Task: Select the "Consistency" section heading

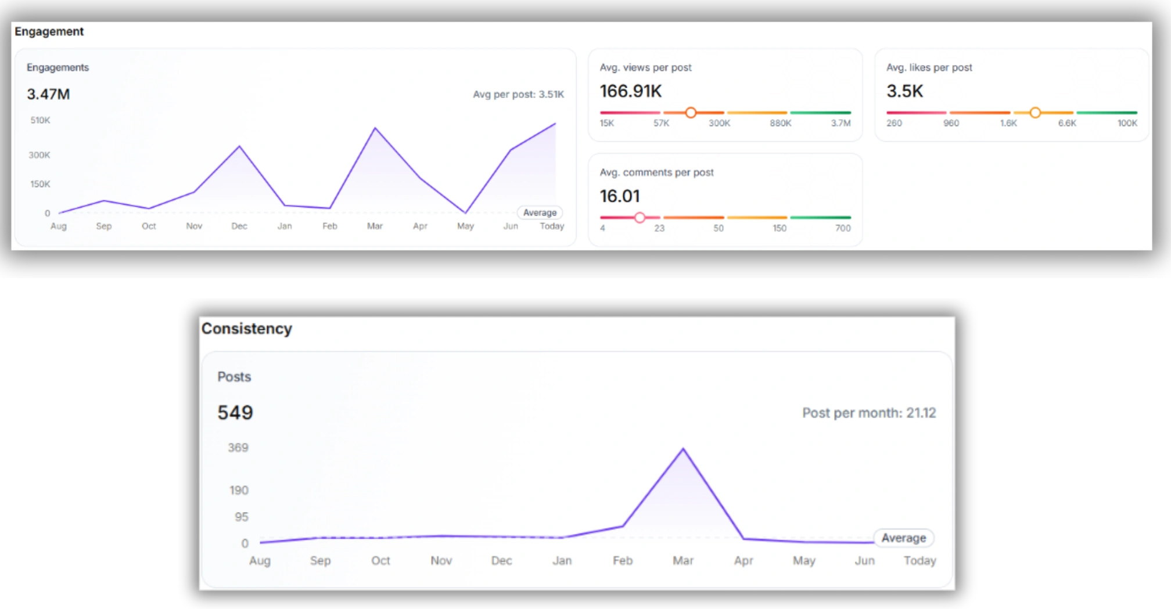Action: click(x=247, y=329)
